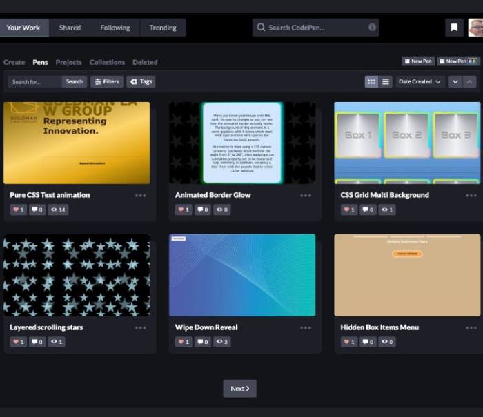483x417 pixels.
Task: Open Hidden Box Items Menu thumbnail
Action: point(407,276)
